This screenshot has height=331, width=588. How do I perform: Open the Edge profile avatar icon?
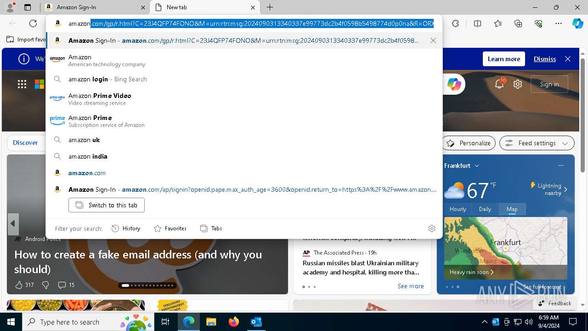tap(10, 7)
